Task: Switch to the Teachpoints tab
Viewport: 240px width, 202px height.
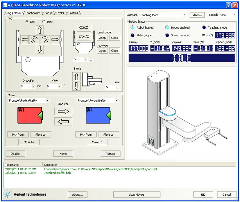Action: coord(33,13)
